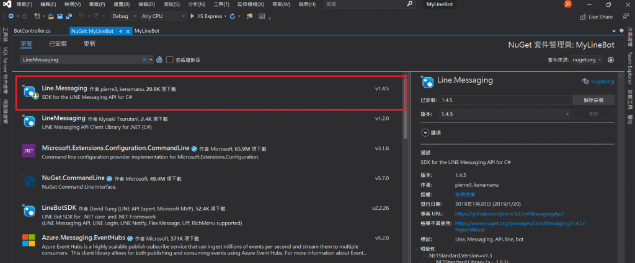Click the NuGet.CommandLine package icon
Viewport: 635px width, 263px height.
pos(29,181)
